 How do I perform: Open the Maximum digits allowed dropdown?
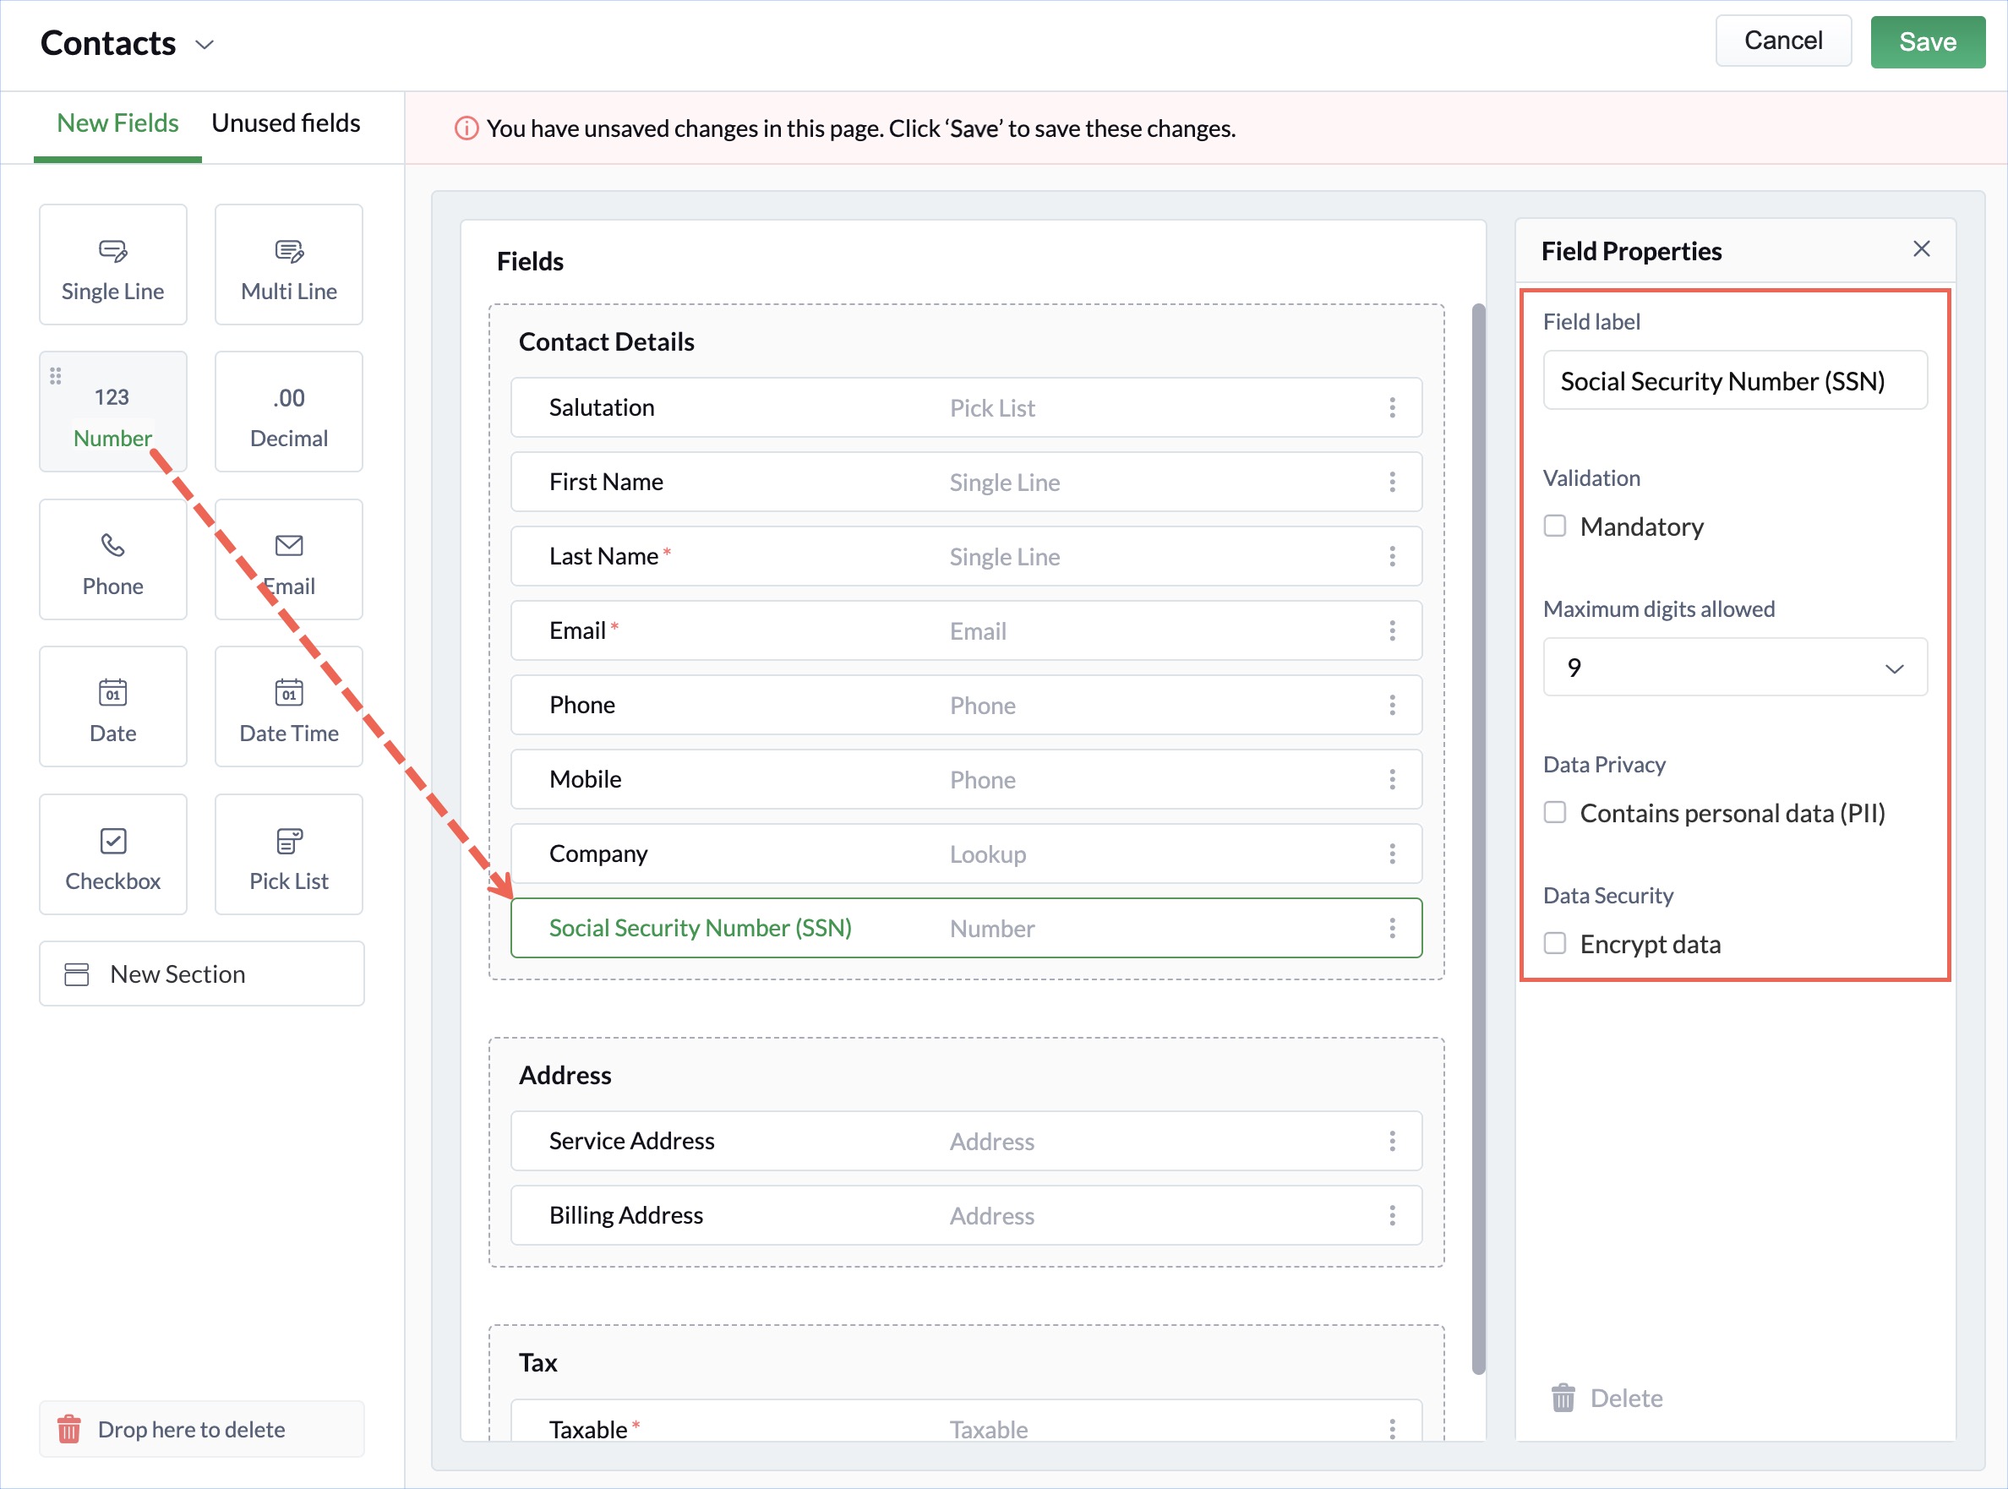pyautogui.click(x=1734, y=668)
